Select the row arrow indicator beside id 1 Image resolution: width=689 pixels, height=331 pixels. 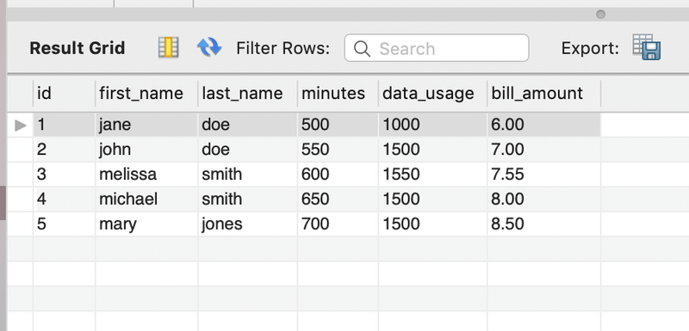coord(20,126)
